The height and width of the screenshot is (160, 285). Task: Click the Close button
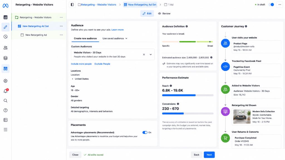click(75, 155)
